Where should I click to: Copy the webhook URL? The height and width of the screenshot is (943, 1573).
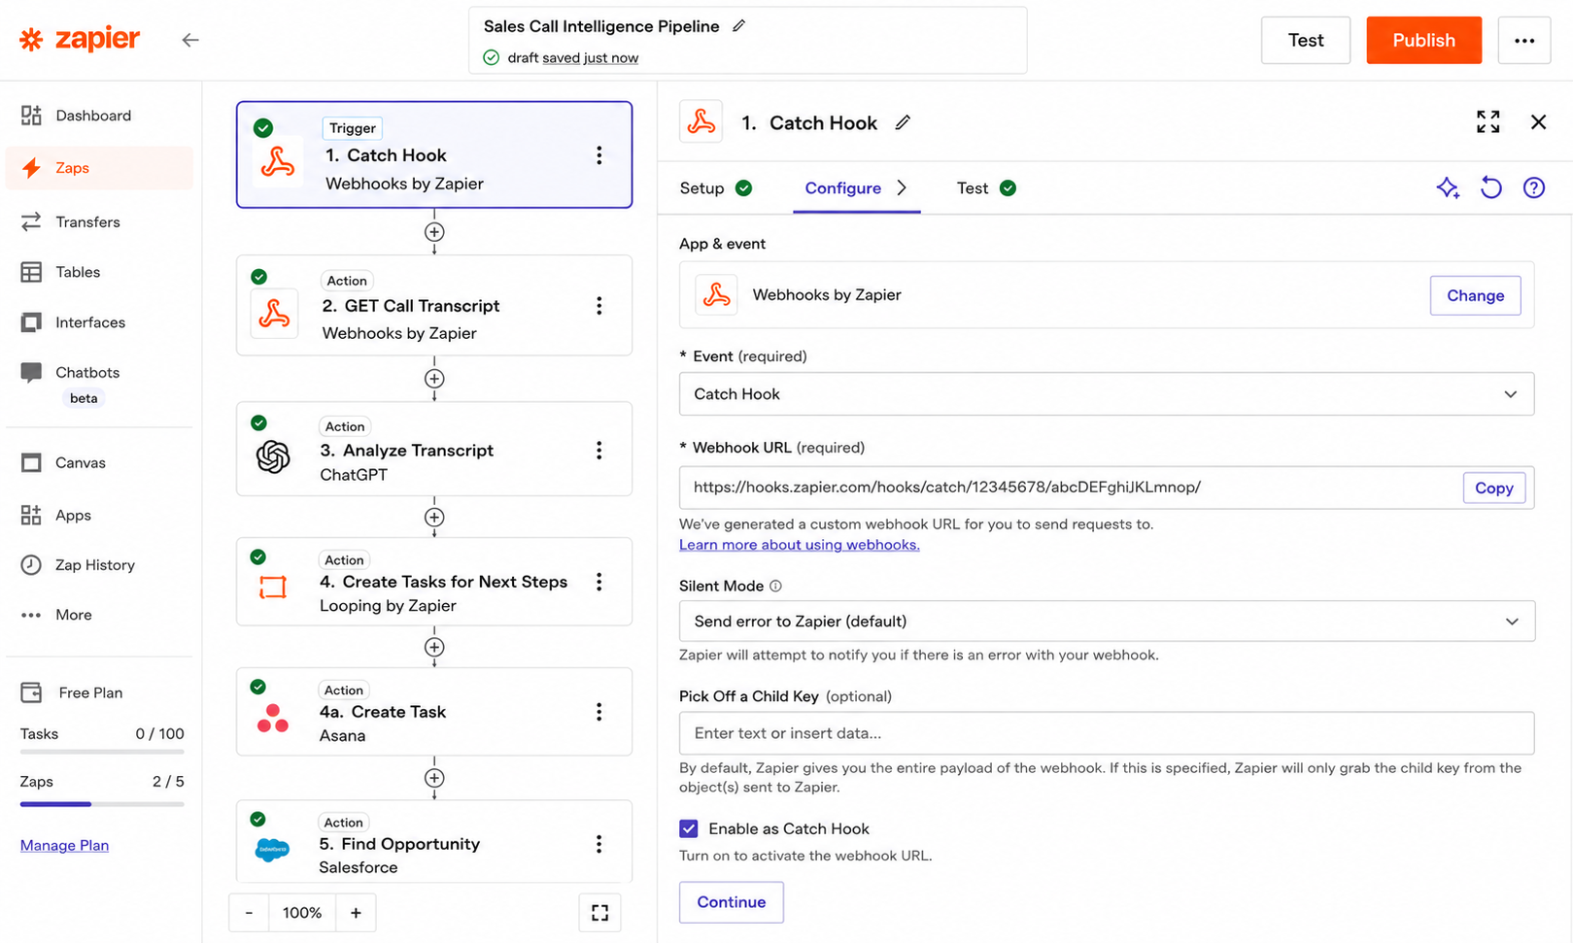(1493, 488)
